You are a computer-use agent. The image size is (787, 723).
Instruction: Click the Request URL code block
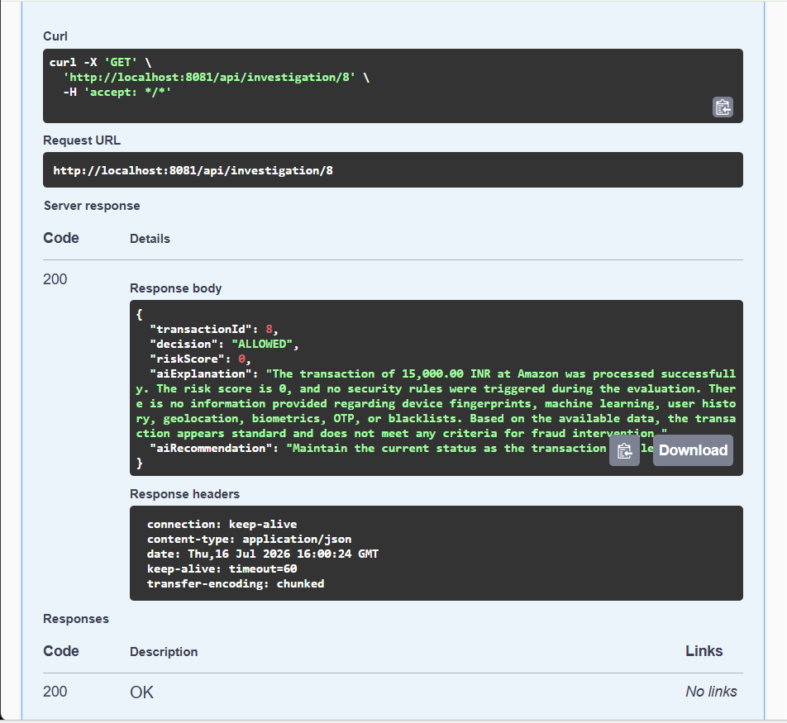coord(393,170)
